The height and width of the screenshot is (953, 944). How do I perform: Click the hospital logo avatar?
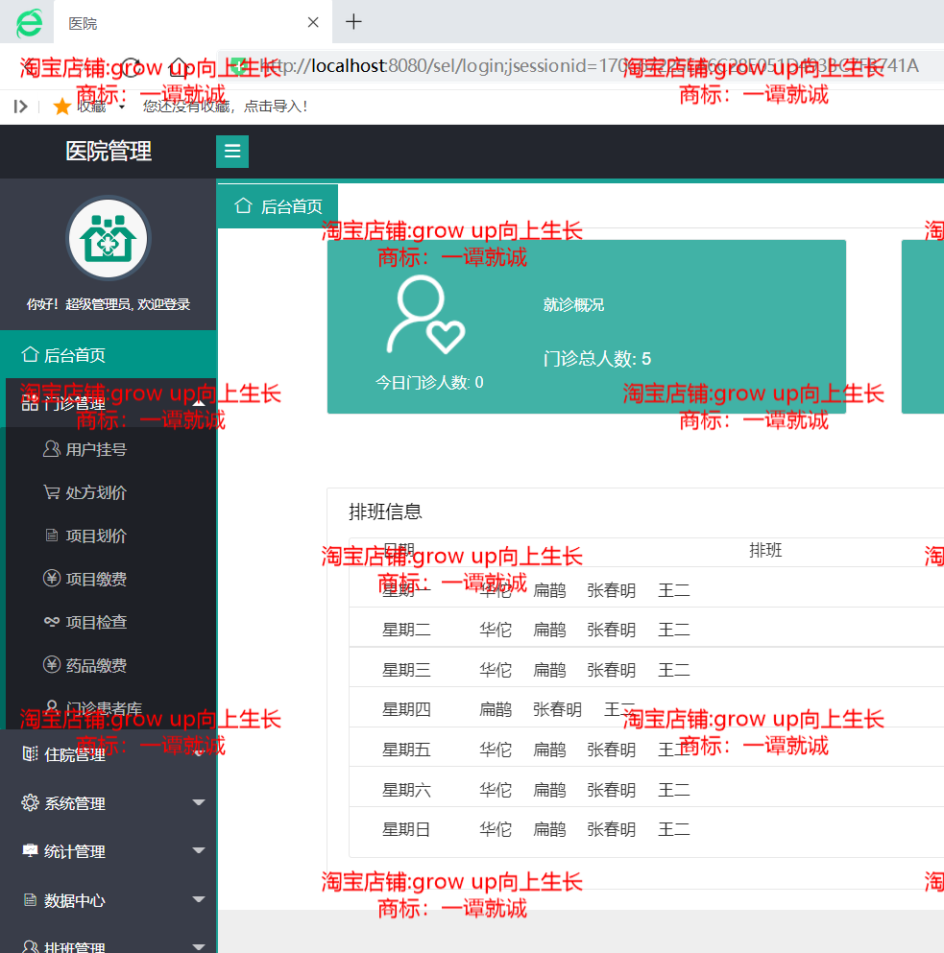pos(109,238)
